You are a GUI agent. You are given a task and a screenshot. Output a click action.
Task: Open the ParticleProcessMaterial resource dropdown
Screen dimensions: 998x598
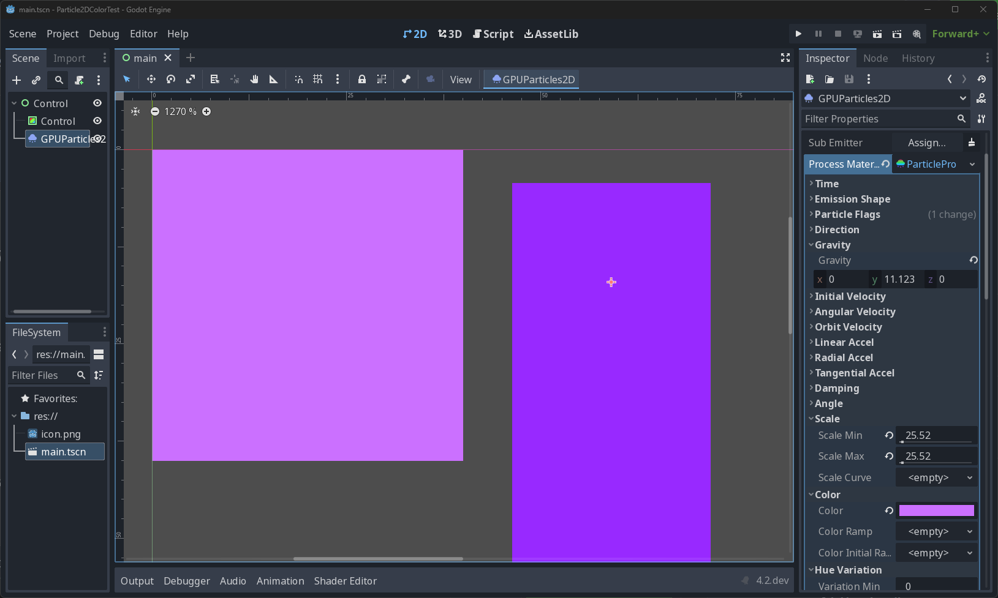click(971, 164)
